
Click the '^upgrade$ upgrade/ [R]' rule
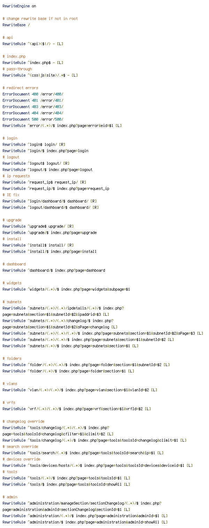[x=38, y=226]
